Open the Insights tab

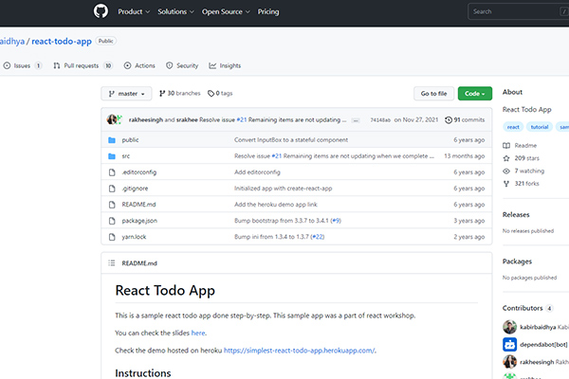(x=225, y=65)
